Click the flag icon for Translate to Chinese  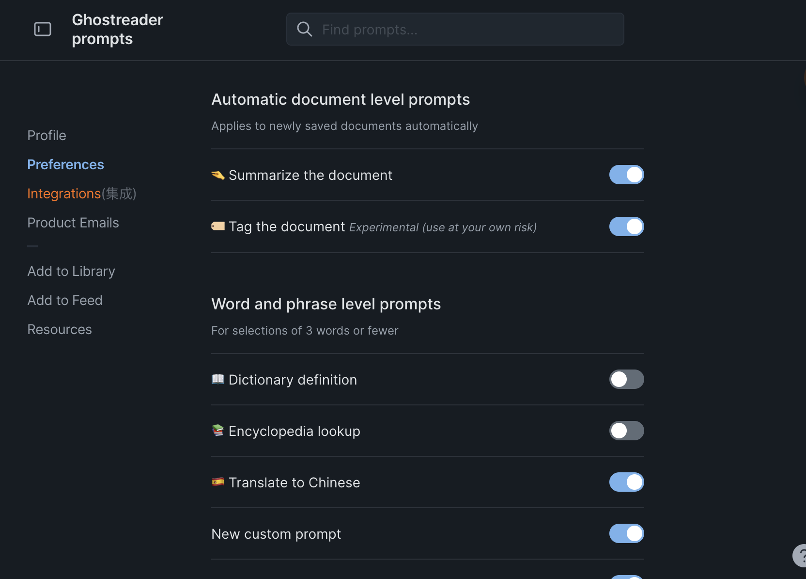218,482
